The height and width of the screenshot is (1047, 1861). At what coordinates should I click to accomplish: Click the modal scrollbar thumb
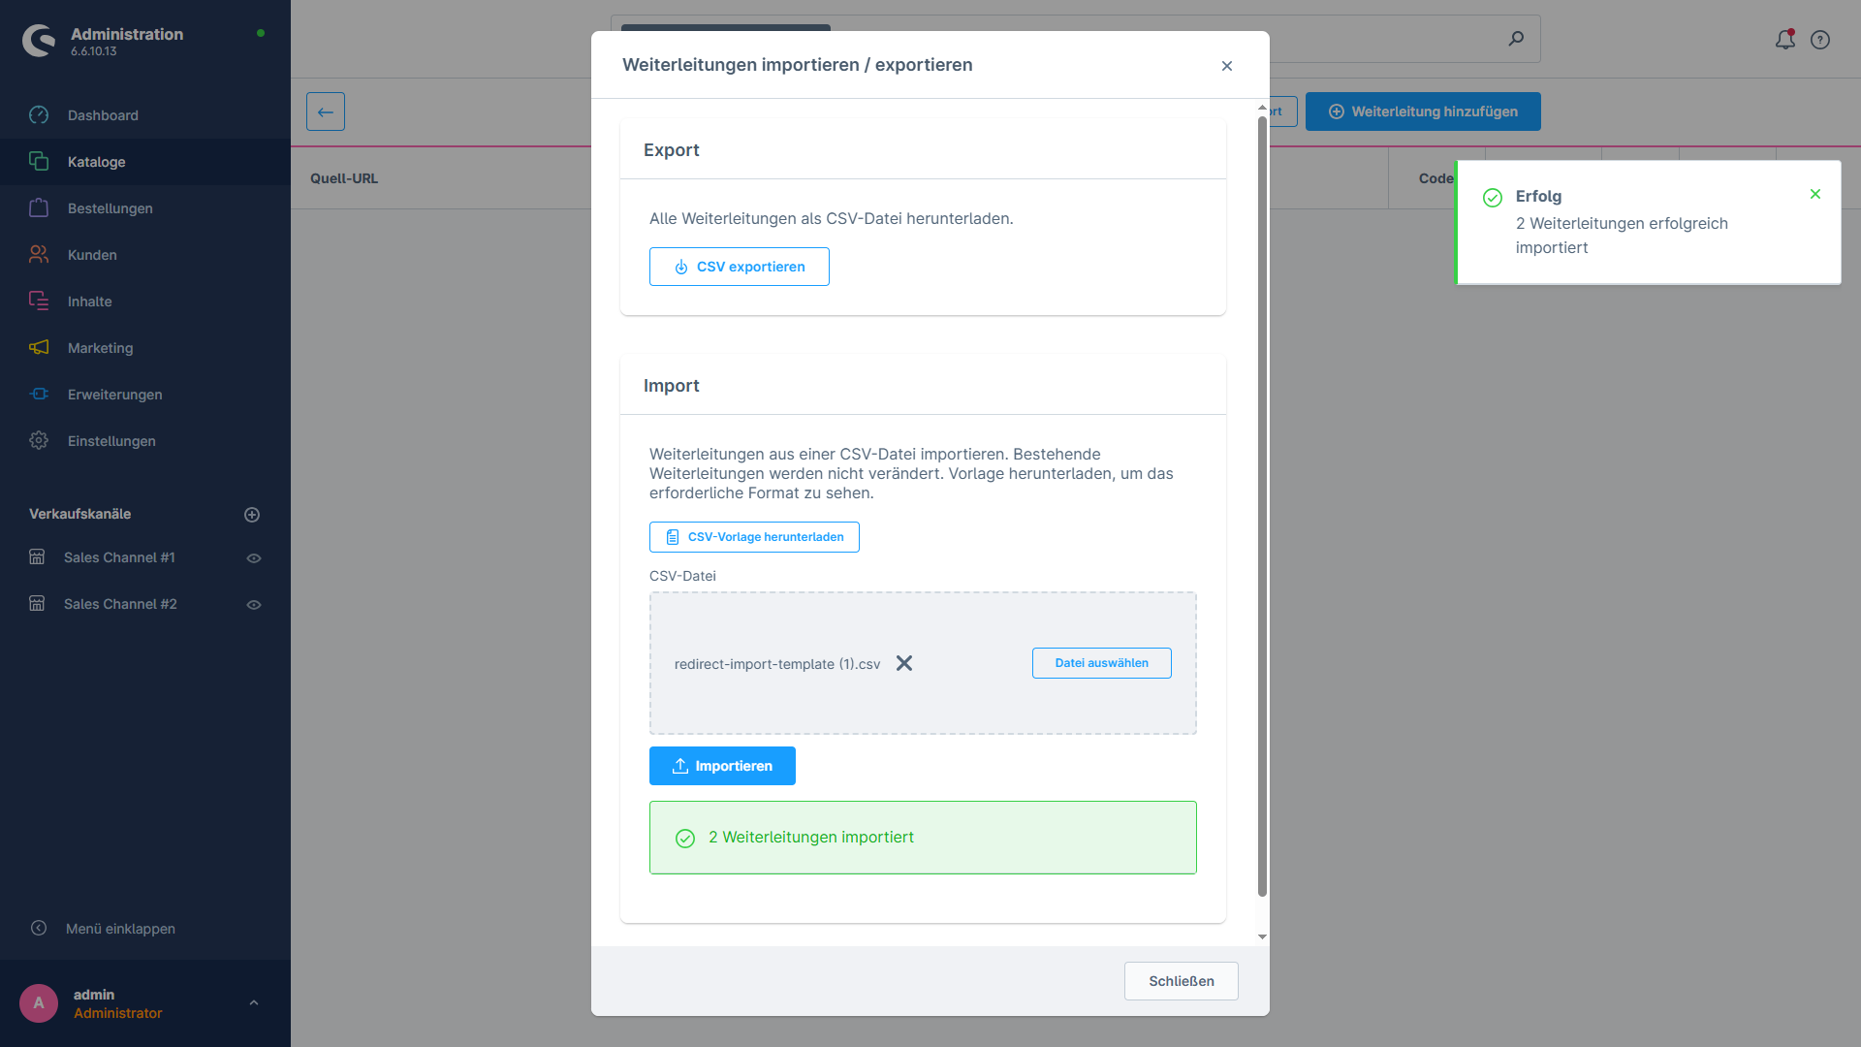(x=1262, y=506)
